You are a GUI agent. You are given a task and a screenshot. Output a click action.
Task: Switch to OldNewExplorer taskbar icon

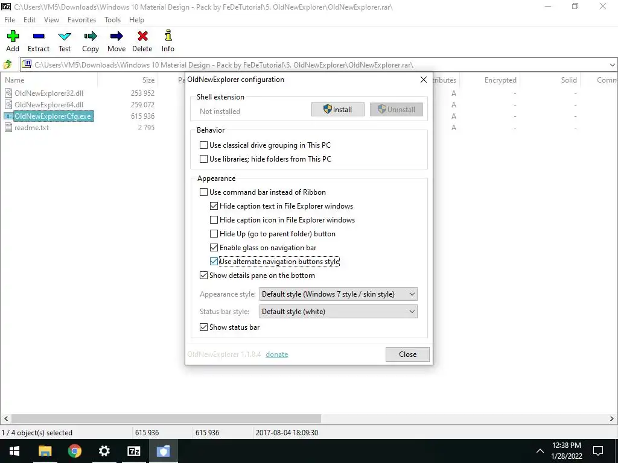point(164,451)
